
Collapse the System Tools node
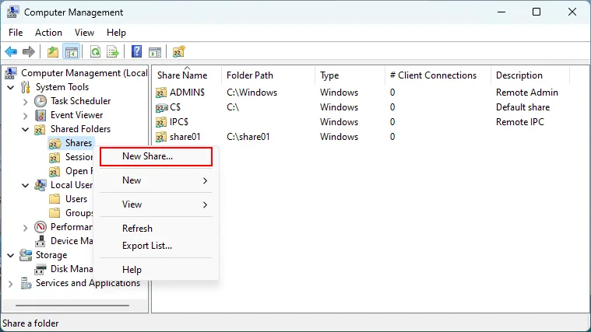(x=11, y=87)
